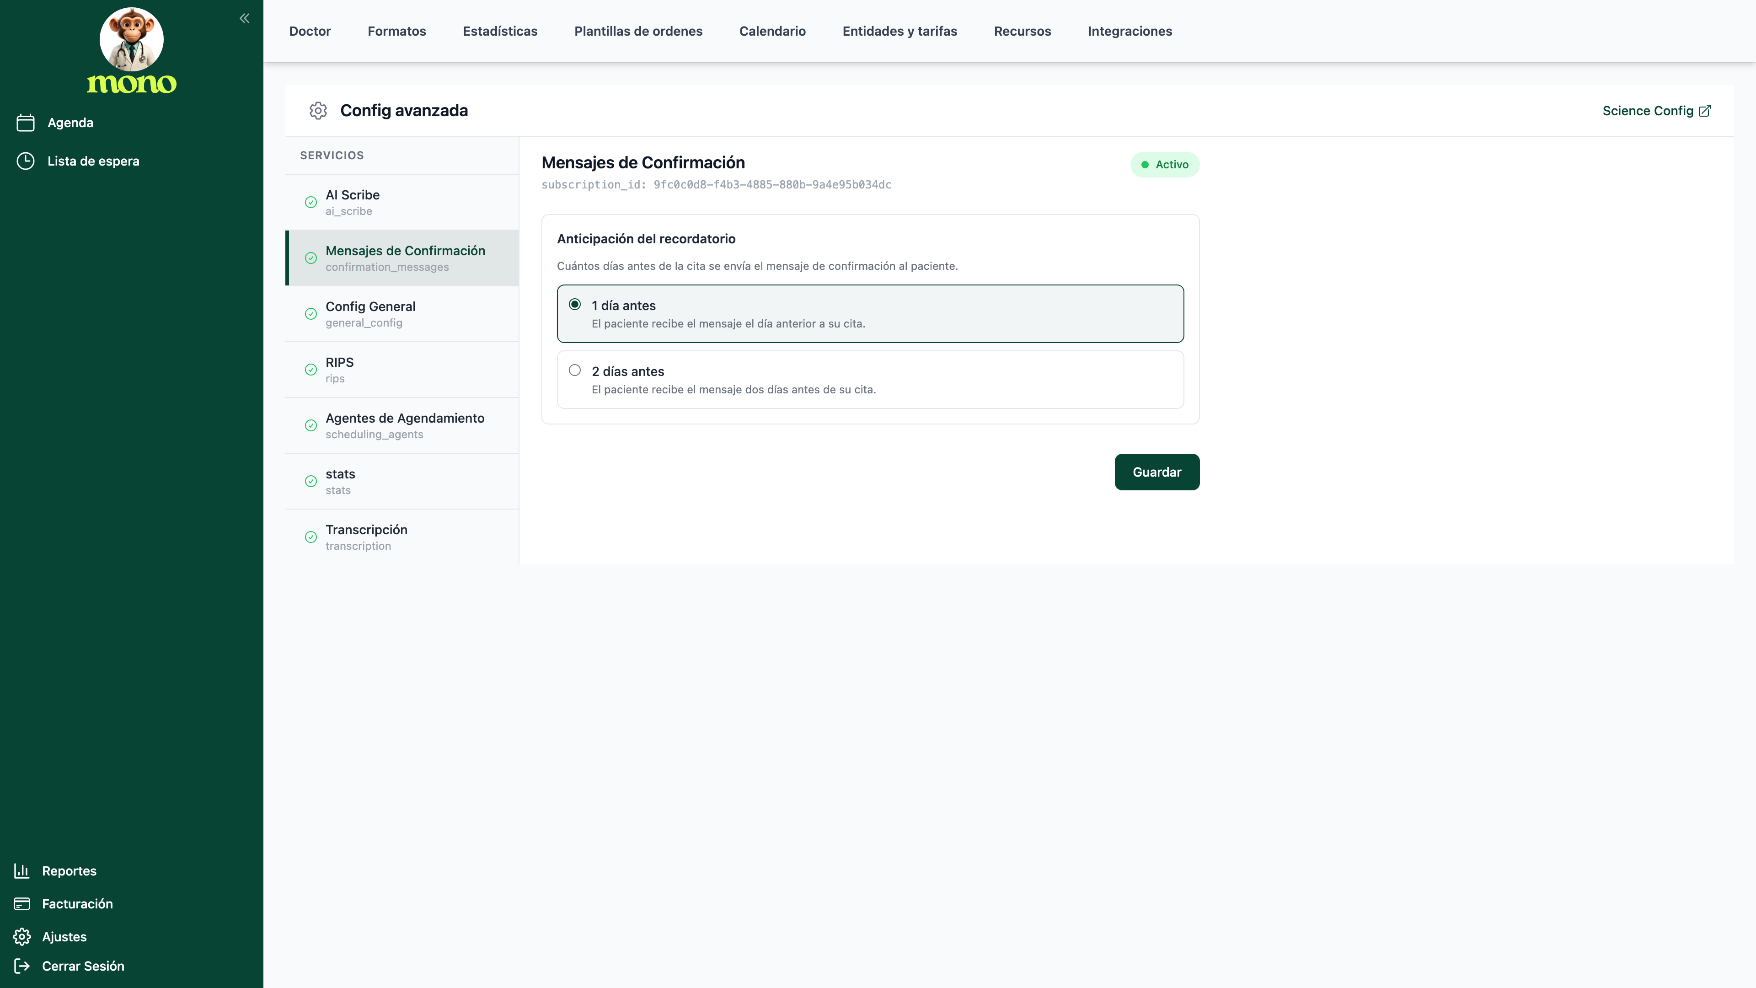Click Cerrar Sesión logout icon

pyautogui.click(x=22, y=966)
